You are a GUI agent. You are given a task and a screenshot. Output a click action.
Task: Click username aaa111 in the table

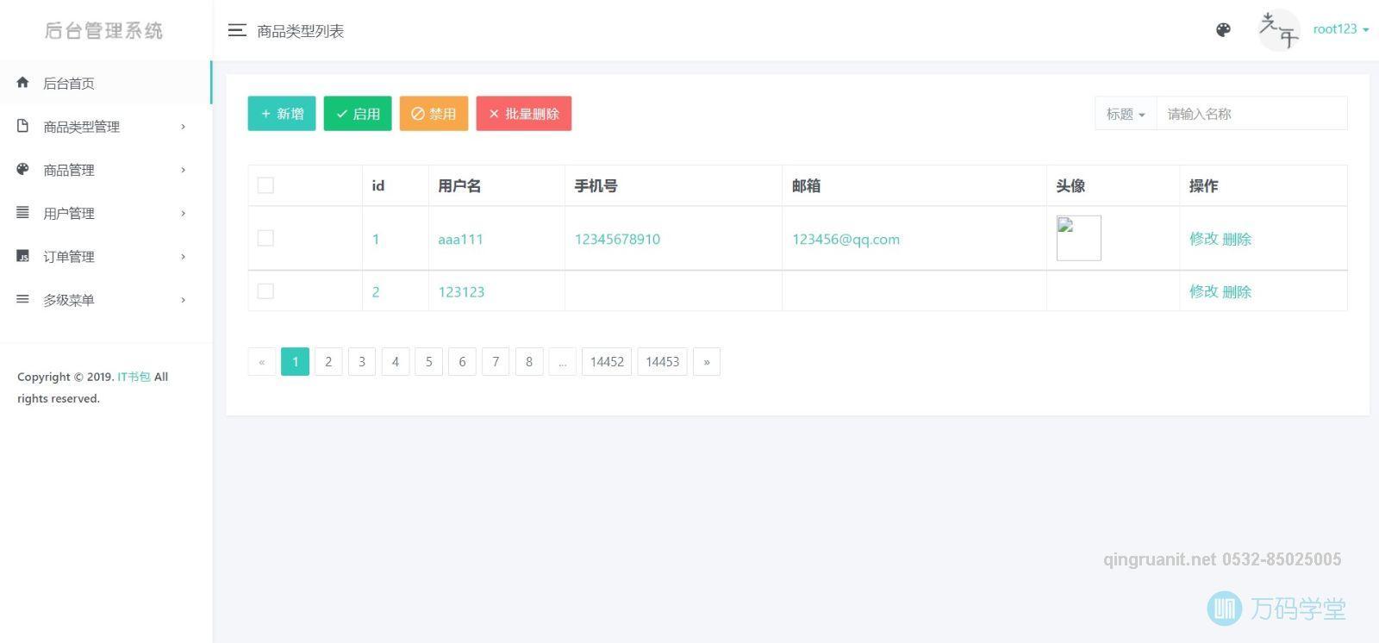pos(460,240)
